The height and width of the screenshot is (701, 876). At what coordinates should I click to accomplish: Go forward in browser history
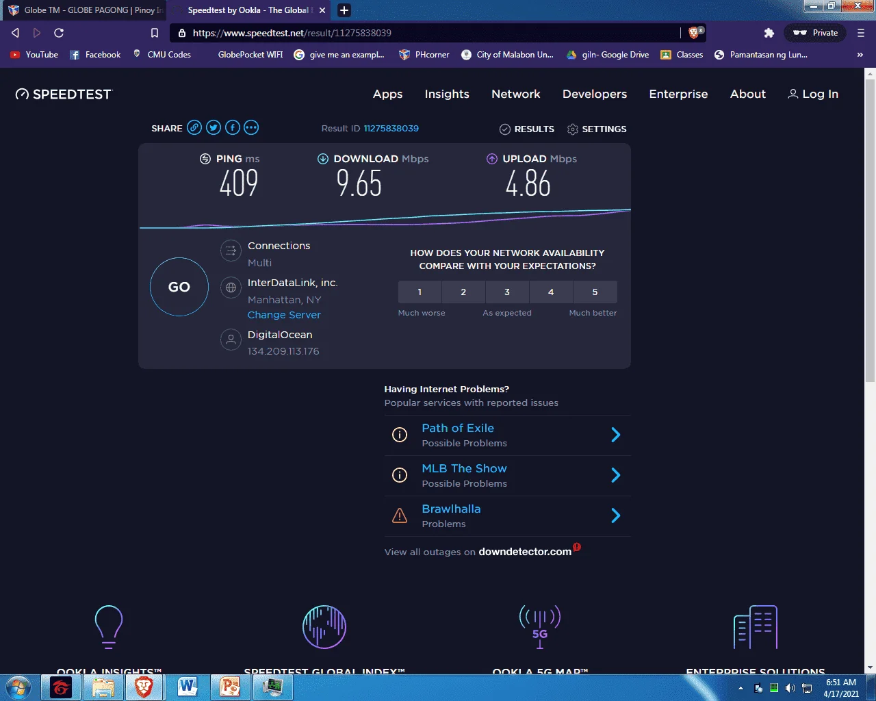click(37, 33)
